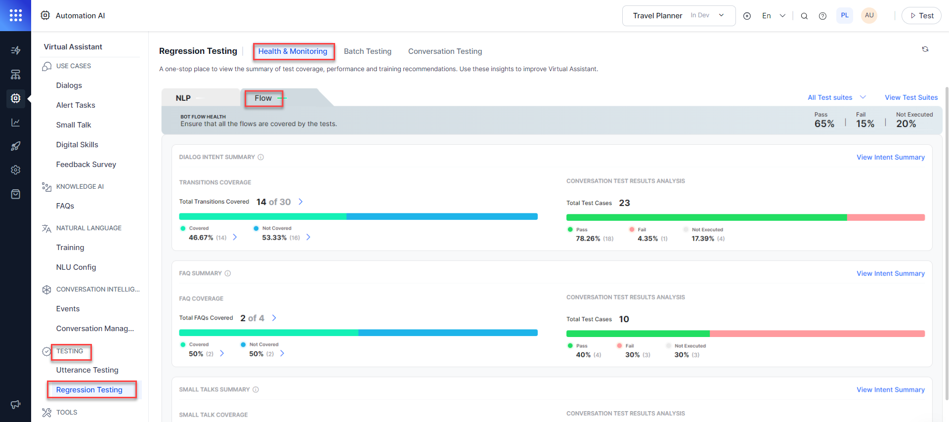Open the apps grid launcher
This screenshot has width=949, height=422.
coord(15,15)
